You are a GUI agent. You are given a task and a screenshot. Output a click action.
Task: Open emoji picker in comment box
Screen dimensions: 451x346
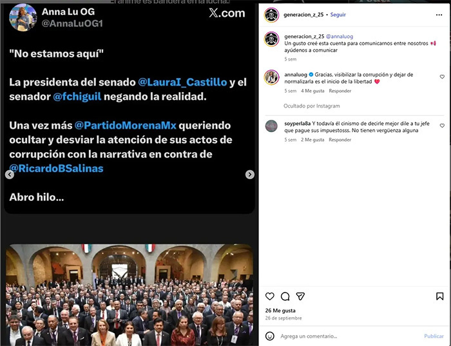point(270,336)
